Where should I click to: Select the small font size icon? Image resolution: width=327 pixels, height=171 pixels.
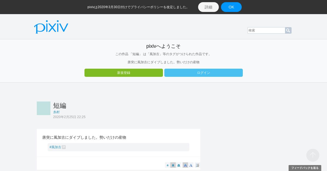click(x=168, y=165)
